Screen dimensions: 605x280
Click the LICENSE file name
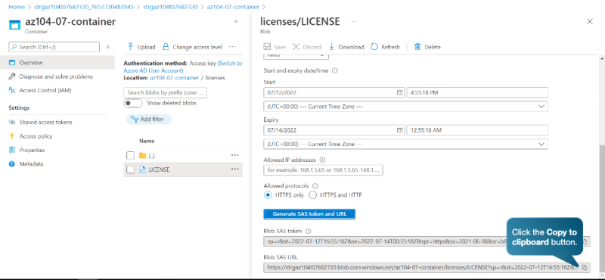(159, 170)
